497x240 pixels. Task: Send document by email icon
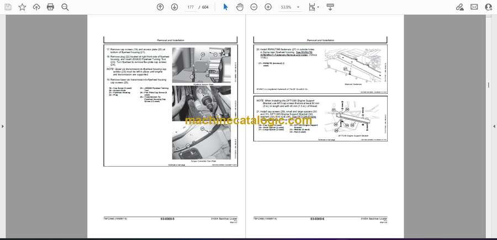(474, 7)
